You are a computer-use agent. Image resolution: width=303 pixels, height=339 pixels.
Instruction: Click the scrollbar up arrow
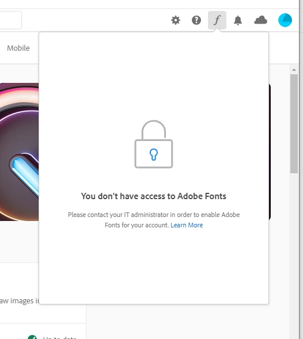[x=294, y=70]
